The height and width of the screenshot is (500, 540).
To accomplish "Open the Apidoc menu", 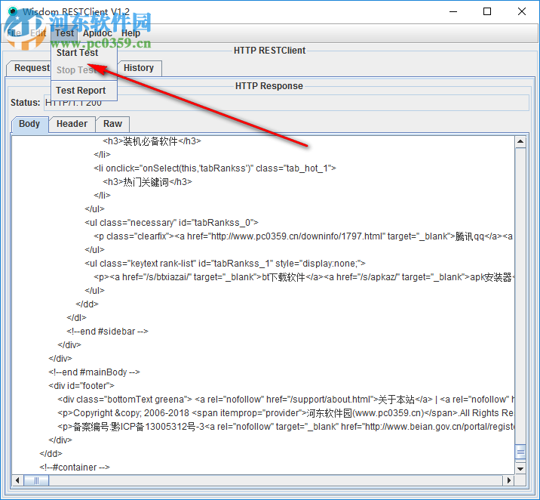I will coord(97,33).
